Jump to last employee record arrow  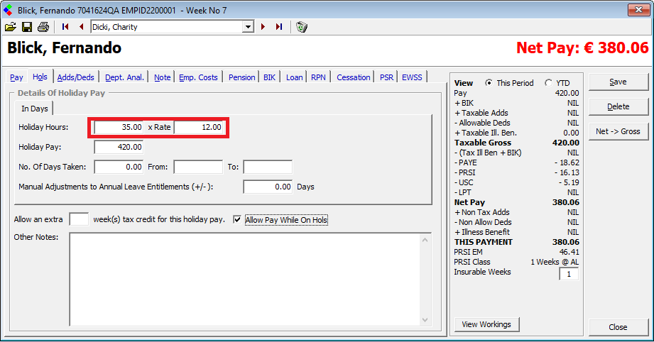point(279,27)
